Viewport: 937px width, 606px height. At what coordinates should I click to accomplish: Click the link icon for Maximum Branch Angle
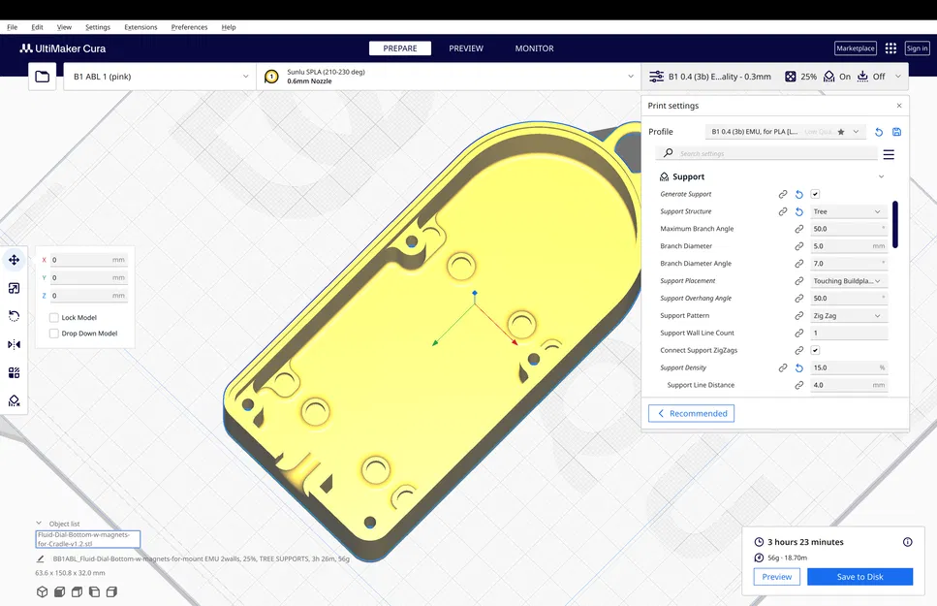799,229
